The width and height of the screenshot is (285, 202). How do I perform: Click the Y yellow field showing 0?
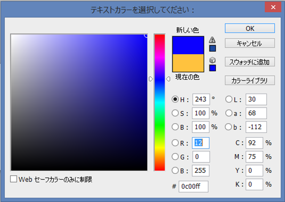click(254, 171)
